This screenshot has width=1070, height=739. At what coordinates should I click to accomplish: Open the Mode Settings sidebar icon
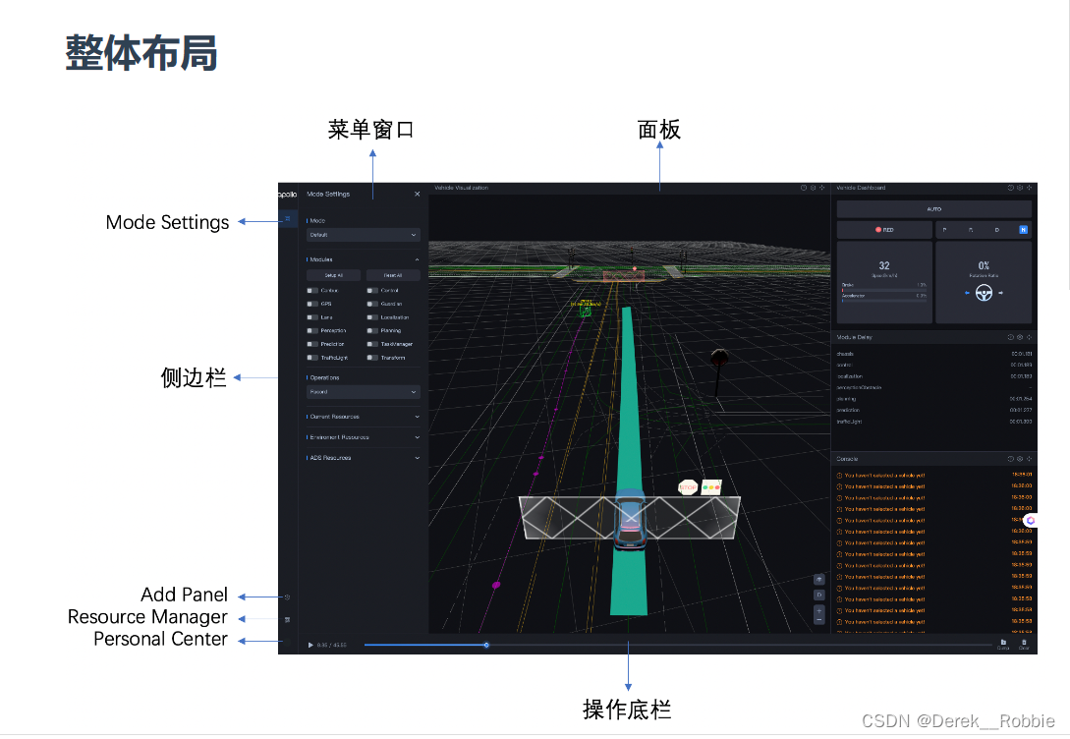point(288,218)
